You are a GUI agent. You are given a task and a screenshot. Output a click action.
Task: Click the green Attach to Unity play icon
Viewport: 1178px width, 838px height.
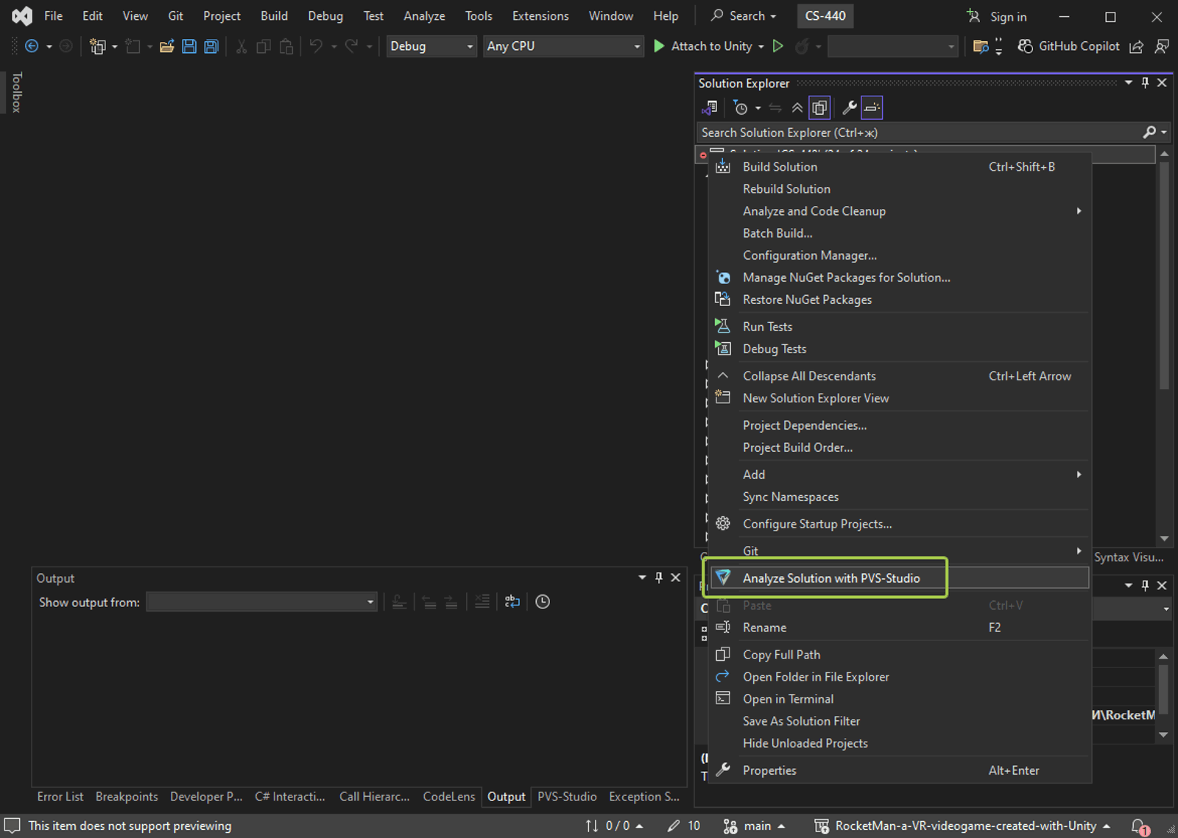point(659,46)
